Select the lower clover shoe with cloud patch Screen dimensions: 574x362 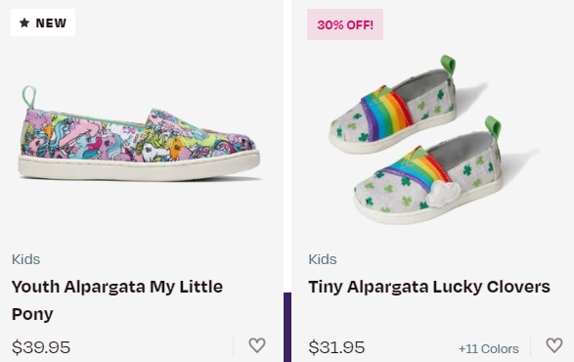coord(427,170)
